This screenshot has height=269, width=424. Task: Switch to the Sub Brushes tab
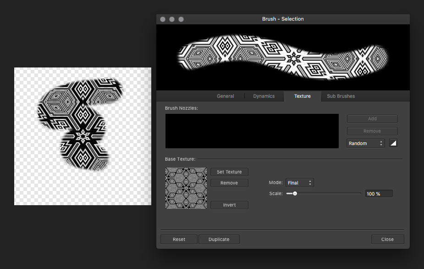(x=341, y=96)
